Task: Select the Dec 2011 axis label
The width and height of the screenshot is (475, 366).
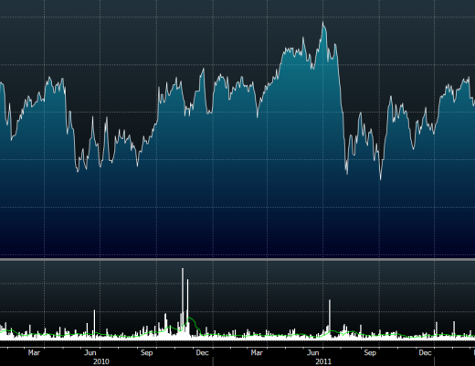Action: point(425,352)
